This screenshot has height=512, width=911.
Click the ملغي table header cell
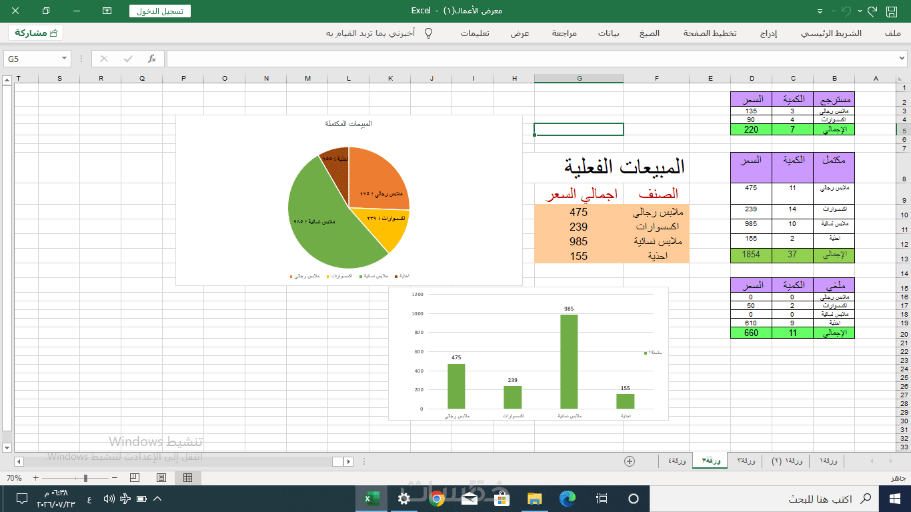(834, 285)
